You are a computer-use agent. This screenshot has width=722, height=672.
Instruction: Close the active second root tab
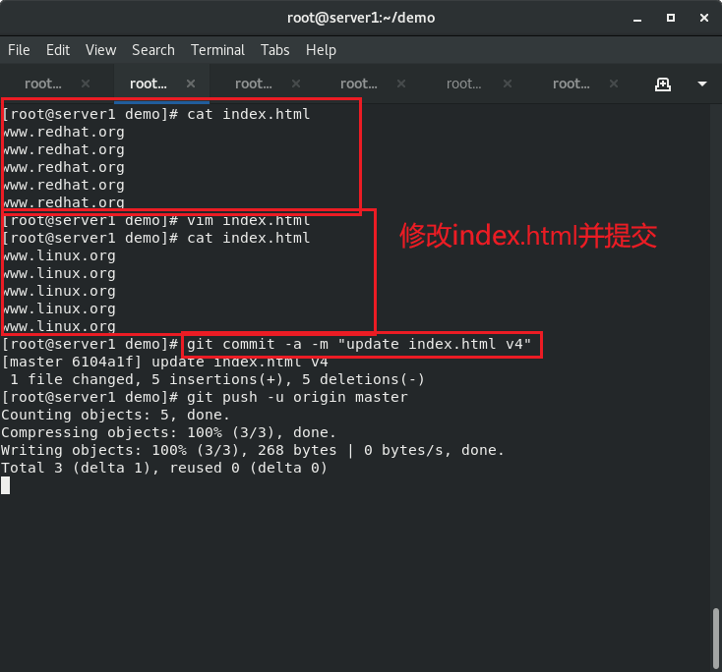tap(191, 84)
